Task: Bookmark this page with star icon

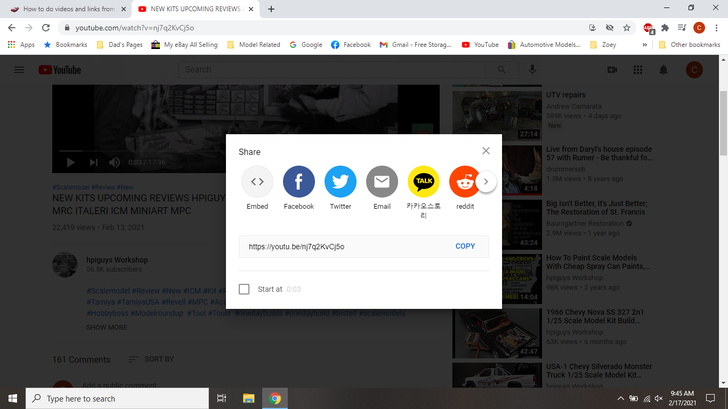Action: (x=627, y=28)
